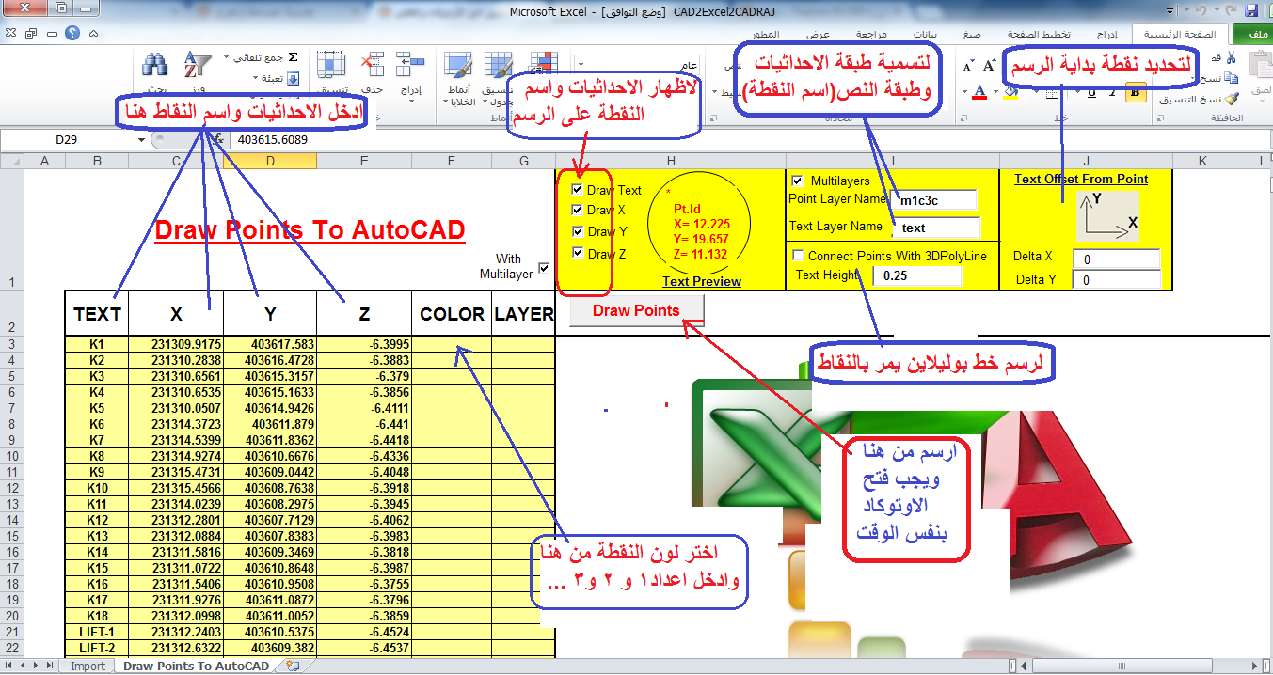Open the Developer (المطور) ribbon tab
The height and width of the screenshot is (675, 1273).
(766, 35)
